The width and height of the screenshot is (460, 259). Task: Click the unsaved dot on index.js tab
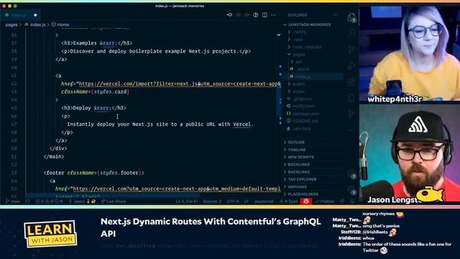pos(35,15)
